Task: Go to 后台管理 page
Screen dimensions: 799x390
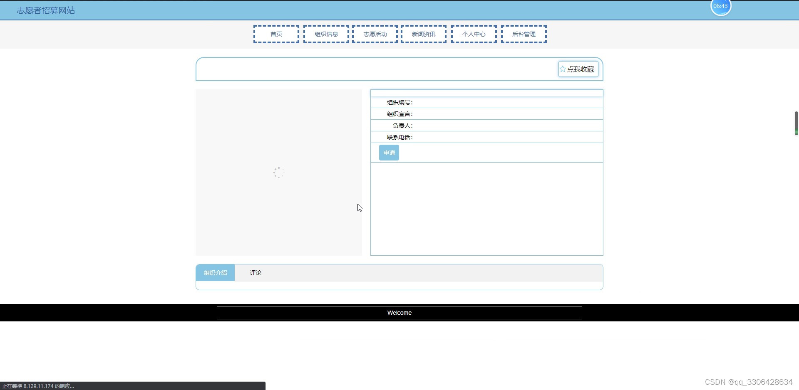Action: (524, 34)
